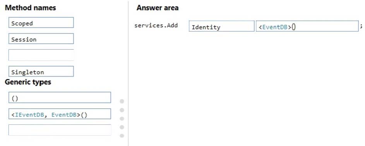Click the EventDB text in answer box

click(x=275, y=27)
